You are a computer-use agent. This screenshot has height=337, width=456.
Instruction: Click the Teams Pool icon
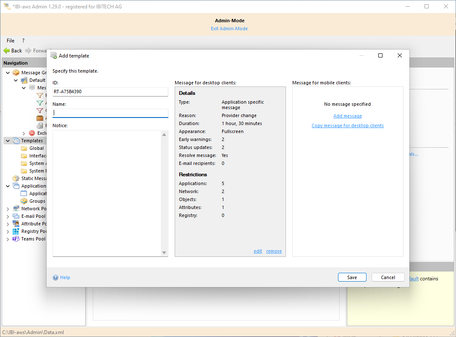[16, 239]
